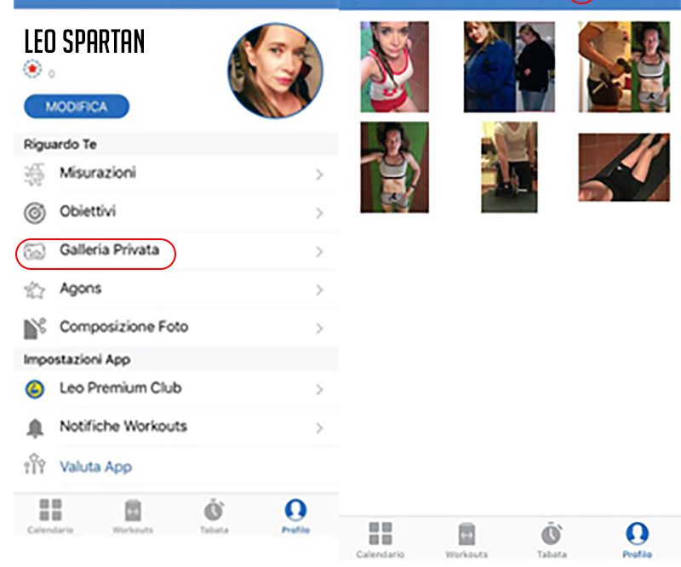This screenshot has width=681, height=567.
Task: Tap the Obiettivi target icon
Action: [x=34, y=213]
